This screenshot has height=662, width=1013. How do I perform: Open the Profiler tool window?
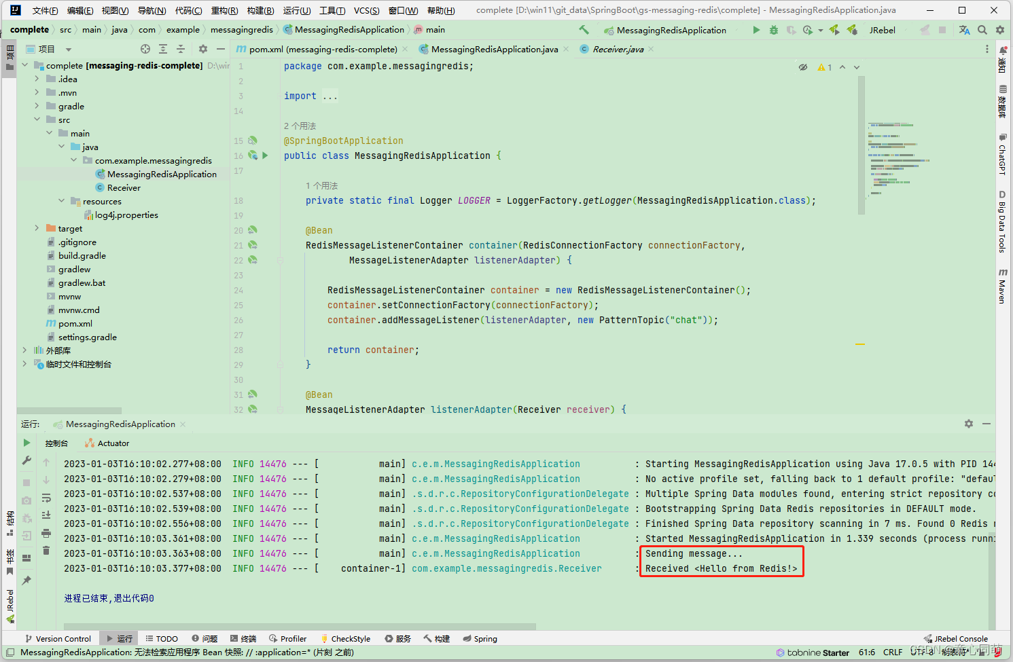[x=288, y=638]
